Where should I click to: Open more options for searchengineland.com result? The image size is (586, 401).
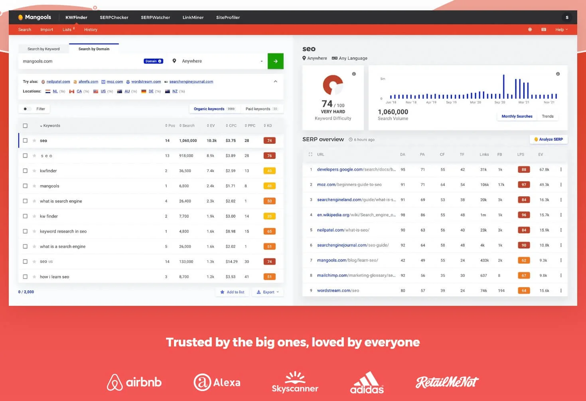coord(561,200)
